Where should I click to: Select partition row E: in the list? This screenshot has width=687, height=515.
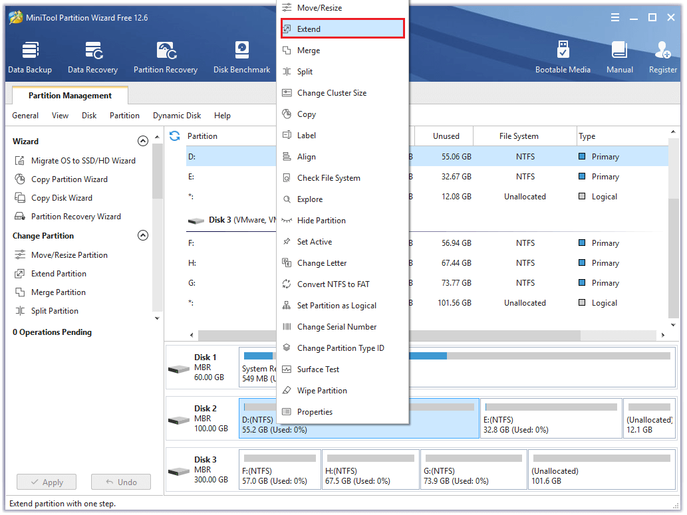427,177
